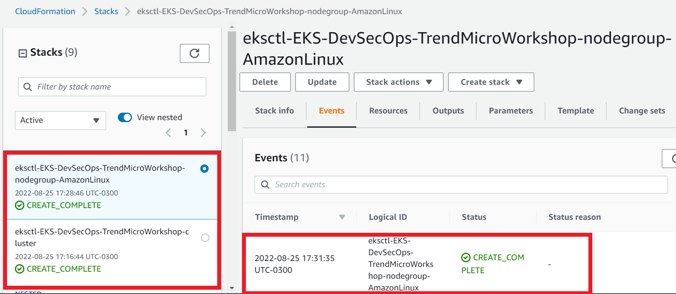676x294 pixels.
Task: Select the TrendMicroWorkshop-cluster stack radio button
Action: [x=205, y=237]
